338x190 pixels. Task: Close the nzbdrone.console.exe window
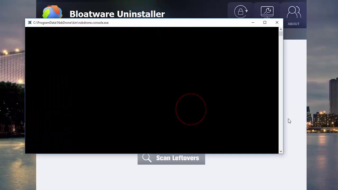tap(277, 23)
